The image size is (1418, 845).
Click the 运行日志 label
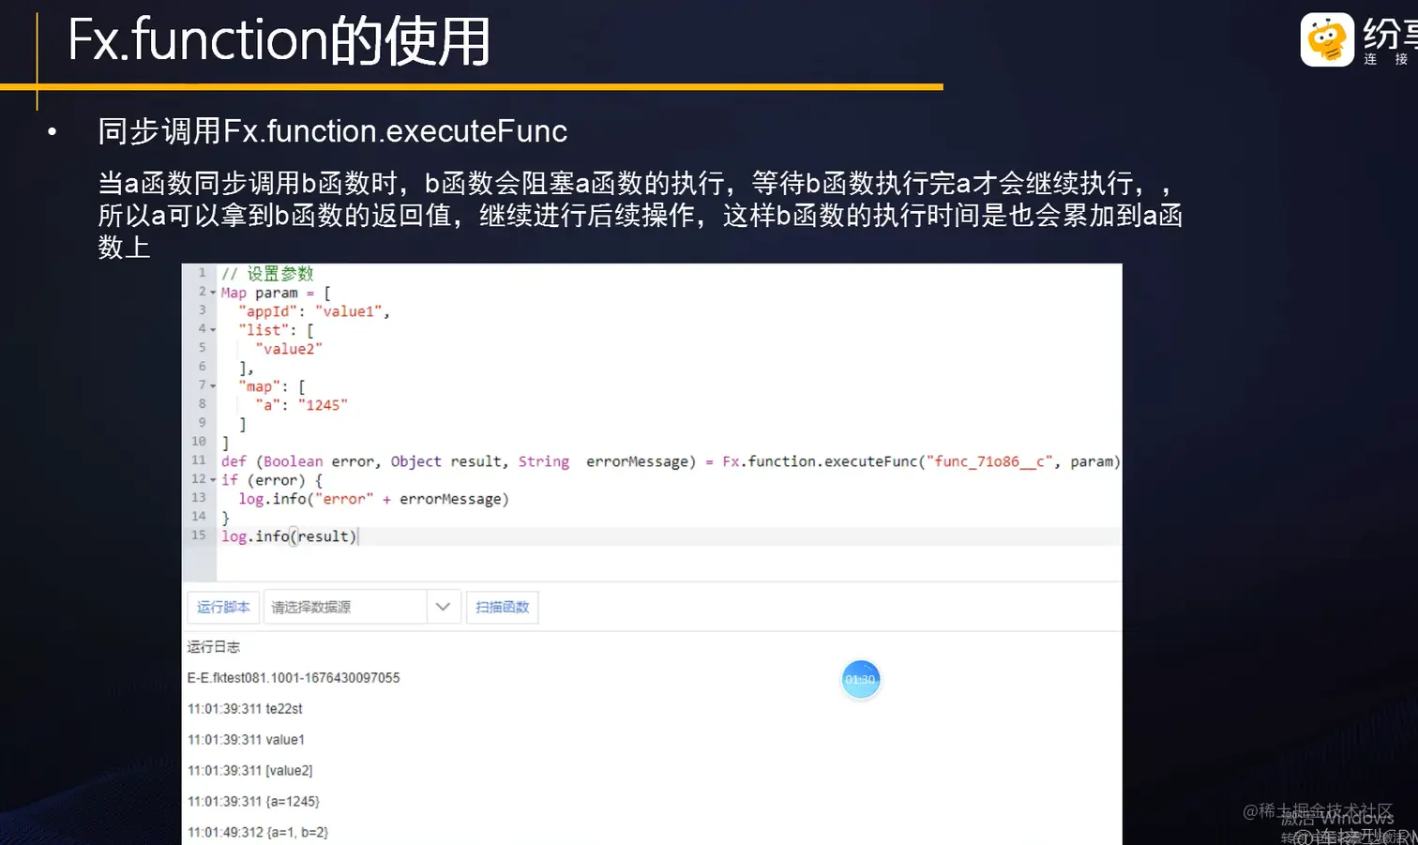coord(213,647)
